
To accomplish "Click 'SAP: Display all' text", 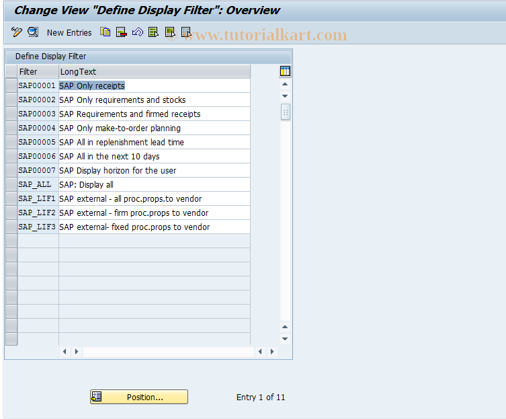I will click(86, 185).
